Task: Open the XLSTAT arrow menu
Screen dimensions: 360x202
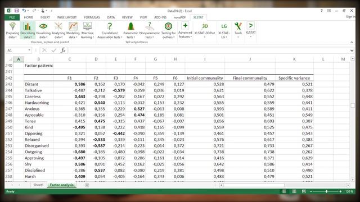Action: click(x=250, y=30)
